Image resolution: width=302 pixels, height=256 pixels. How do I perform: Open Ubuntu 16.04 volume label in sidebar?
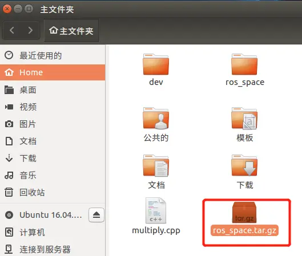51,215
